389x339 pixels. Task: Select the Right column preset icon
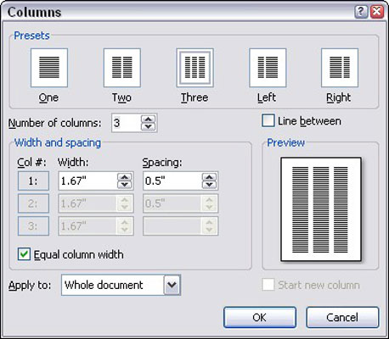(x=340, y=68)
